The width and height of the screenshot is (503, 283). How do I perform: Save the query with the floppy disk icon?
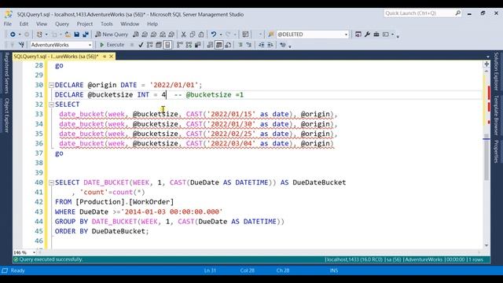tap(77, 35)
